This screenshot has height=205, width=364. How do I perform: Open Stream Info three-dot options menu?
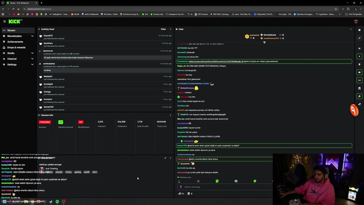tap(170, 158)
